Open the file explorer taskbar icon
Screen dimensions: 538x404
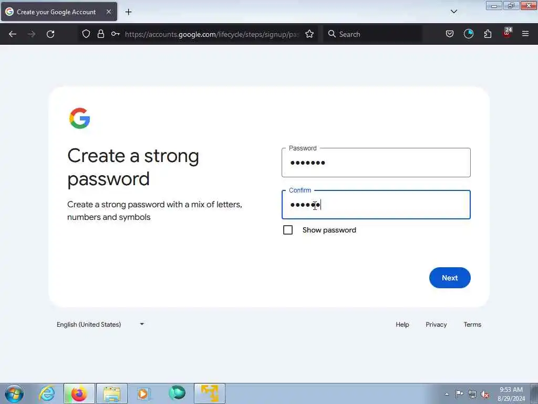tap(112, 393)
